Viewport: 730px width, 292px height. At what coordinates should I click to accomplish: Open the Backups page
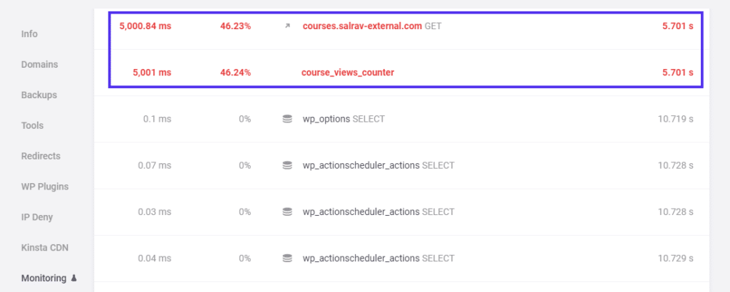(38, 95)
